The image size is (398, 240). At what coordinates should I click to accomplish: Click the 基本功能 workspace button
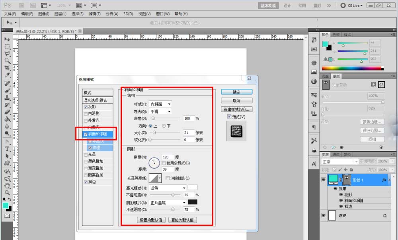tap(268, 5)
